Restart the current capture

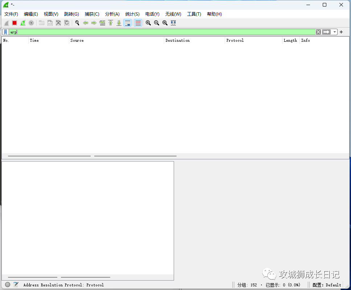[x=23, y=23]
